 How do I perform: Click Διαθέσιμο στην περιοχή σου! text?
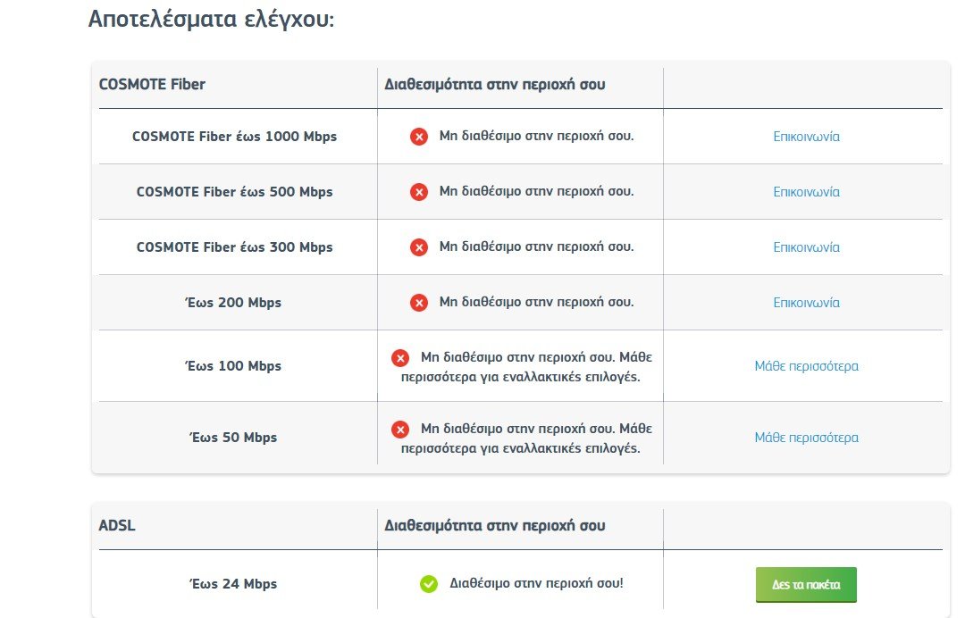[x=536, y=583]
